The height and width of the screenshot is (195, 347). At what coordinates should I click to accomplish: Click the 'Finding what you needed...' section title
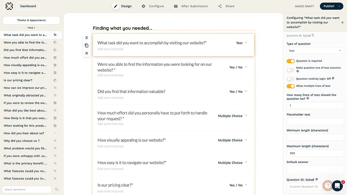[x=122, y=28]
